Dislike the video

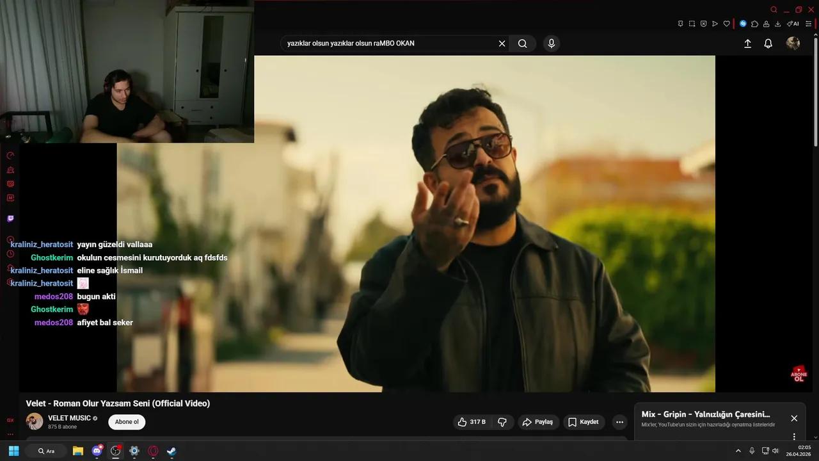502,422
